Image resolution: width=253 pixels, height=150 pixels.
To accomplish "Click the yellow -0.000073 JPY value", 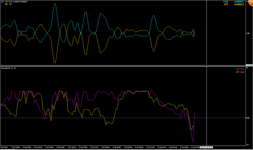I will tap(239, 4).
